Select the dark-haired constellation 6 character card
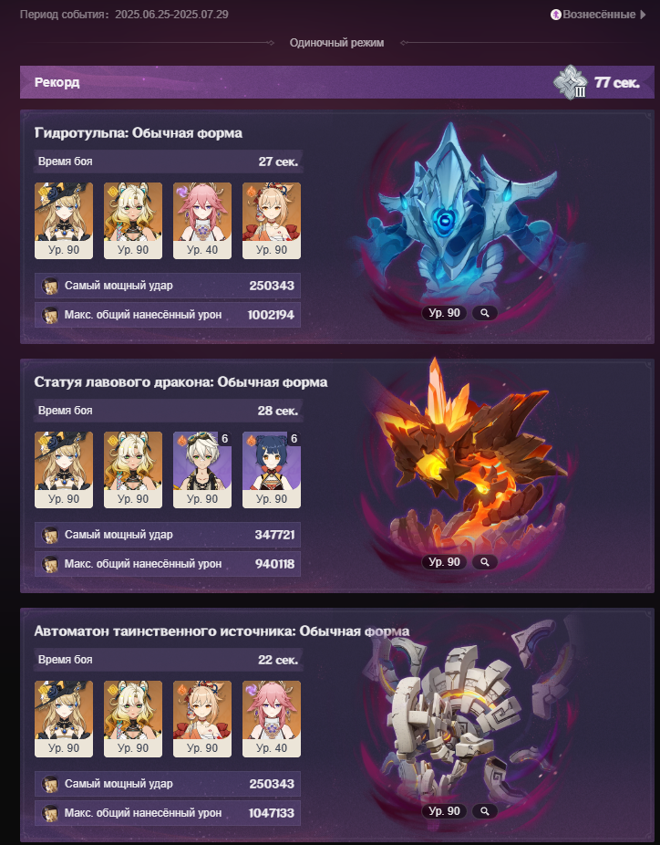Image resolution: width=660 pixels, height=845 pixels. click(272, 470)
